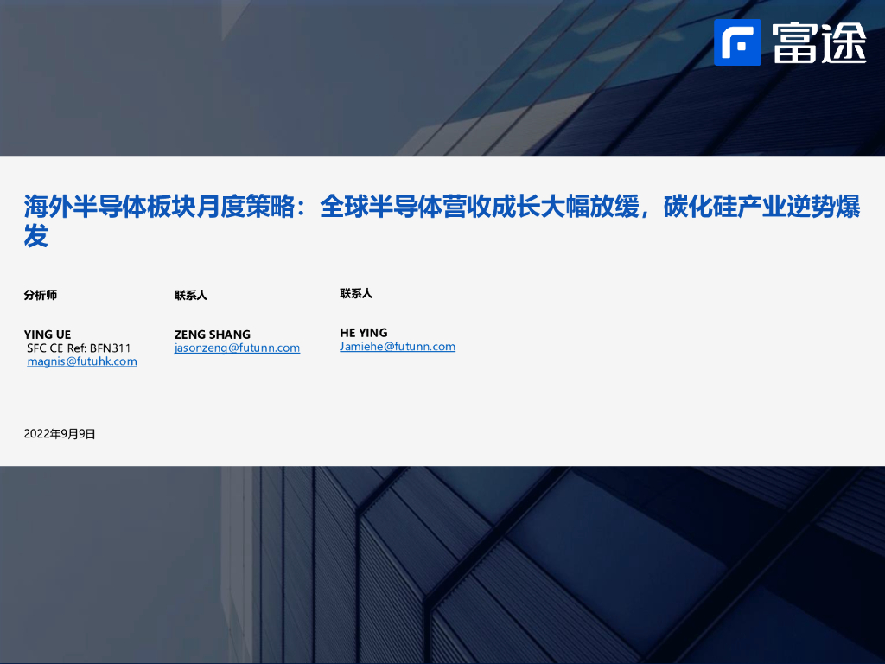
Task: Open the magnis@futuhk.com email link
Action: click(x=82, y=361)
